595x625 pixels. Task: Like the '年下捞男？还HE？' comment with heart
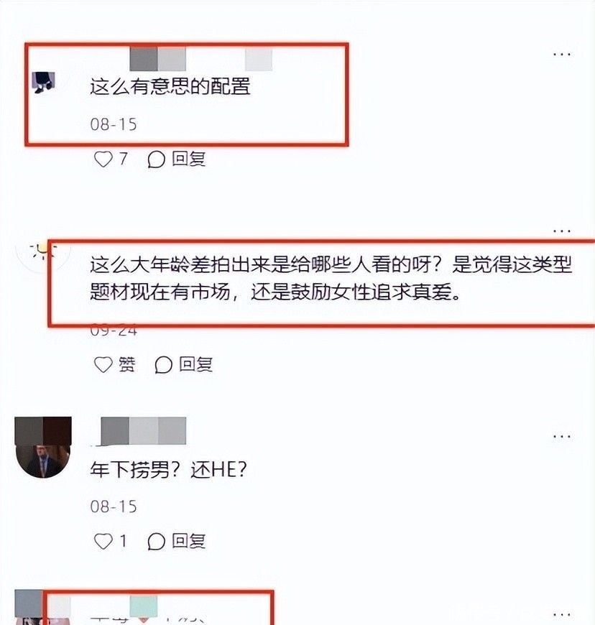(x=103, y=541)
